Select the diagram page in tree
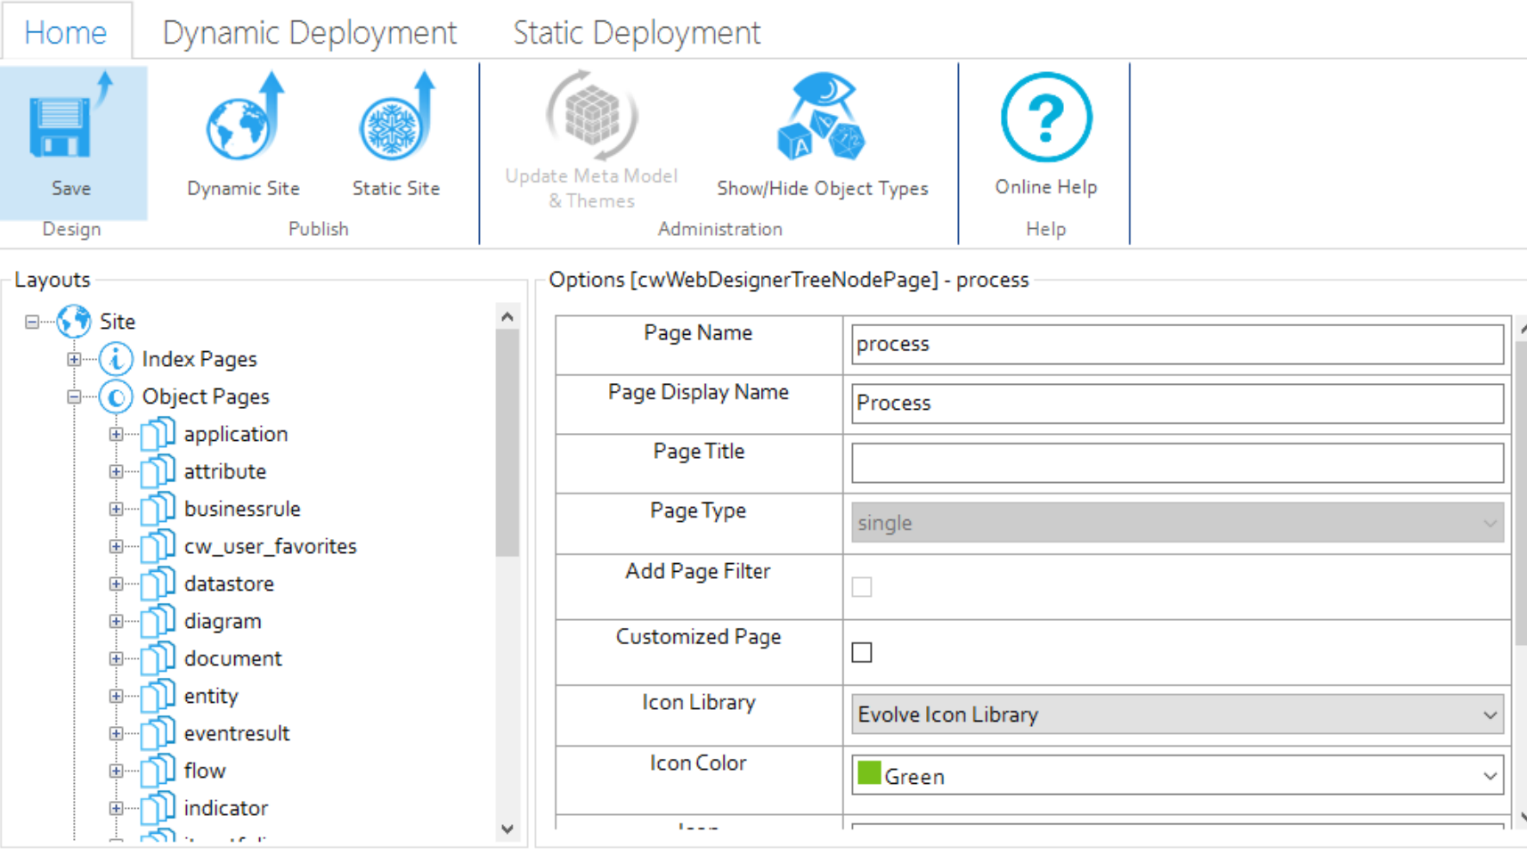Image resolution: width=1527 pixels, height=857 pixels. (223, 621)
